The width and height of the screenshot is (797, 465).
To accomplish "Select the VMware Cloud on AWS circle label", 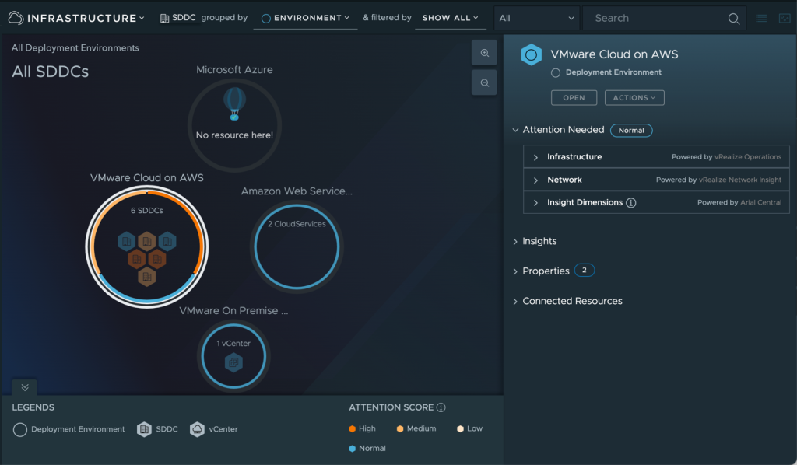I will pos(147,177).
